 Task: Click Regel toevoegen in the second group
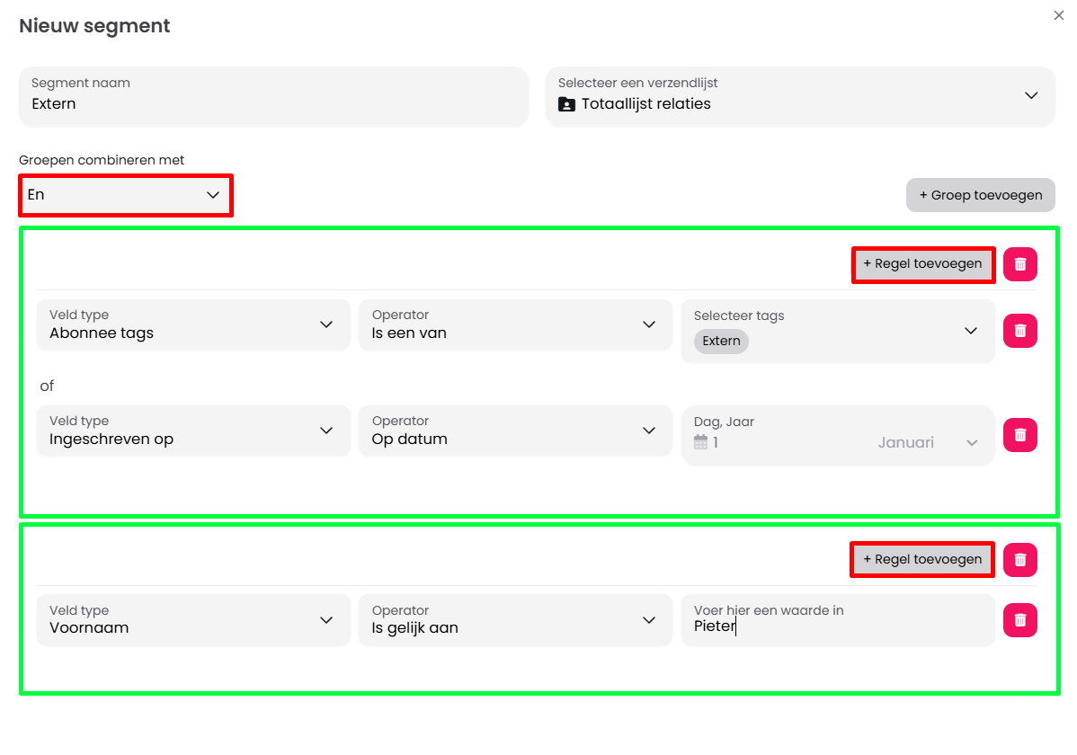(x=922, y=559)
